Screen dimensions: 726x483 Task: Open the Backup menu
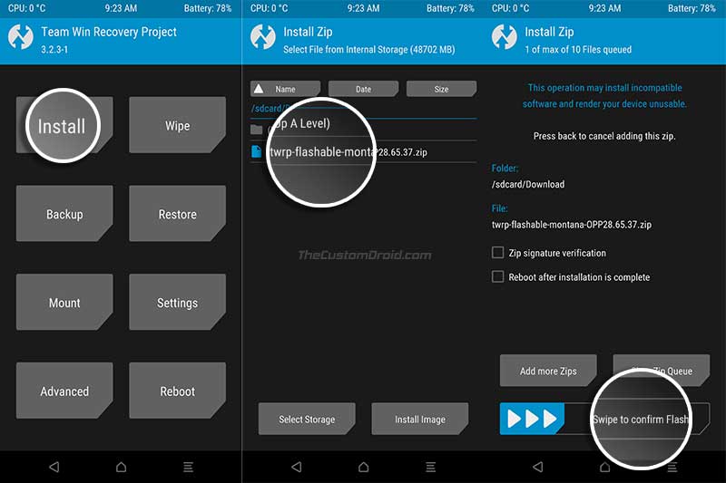64,214
